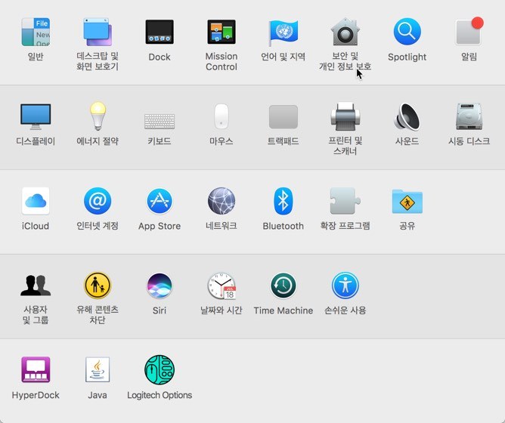Open 손쉬운 사용 accessibility pane
This screenshot has width=505, height=423.
(x=345, y=286)
